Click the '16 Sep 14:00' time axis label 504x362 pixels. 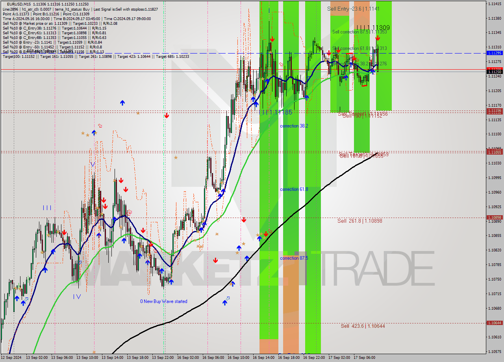pos(263,358)
